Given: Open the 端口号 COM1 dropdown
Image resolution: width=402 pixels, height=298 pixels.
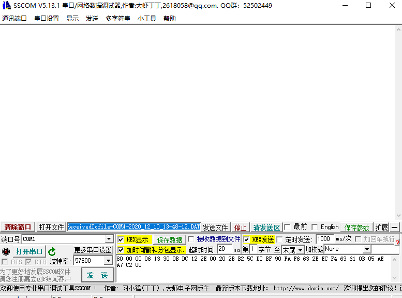Looking at the screenshot, I should tap(109, 239).
